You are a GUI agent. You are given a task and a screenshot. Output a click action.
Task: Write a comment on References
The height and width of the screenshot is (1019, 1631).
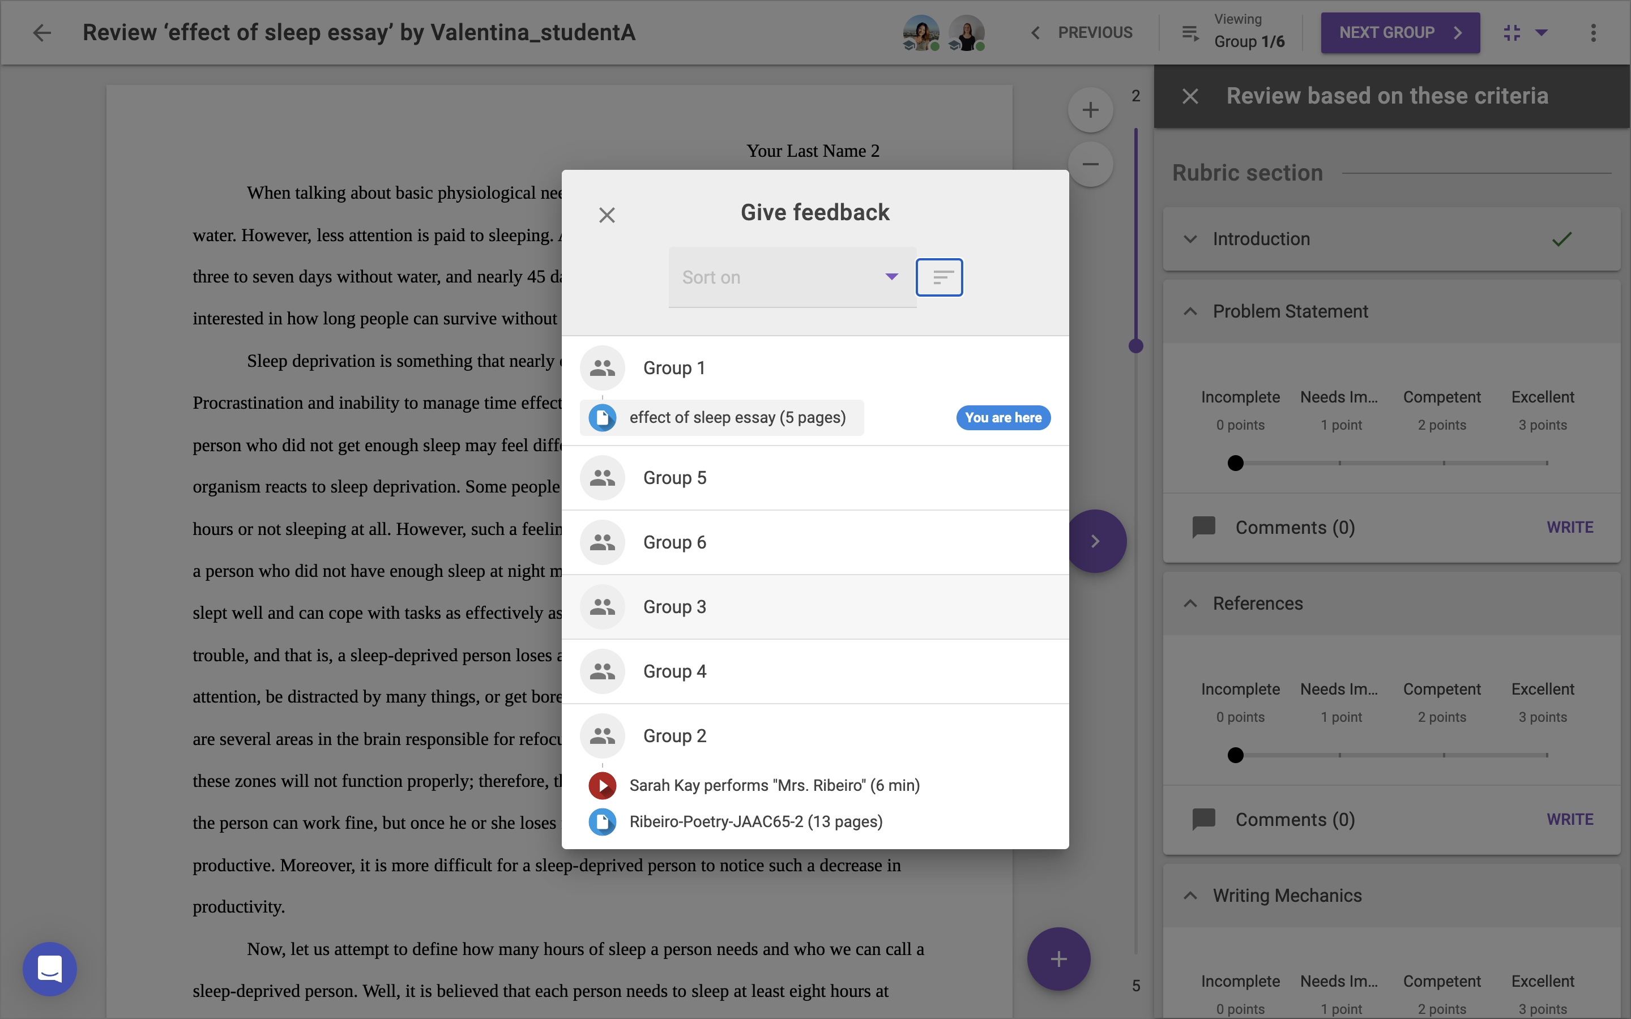tap(1570, 819)
